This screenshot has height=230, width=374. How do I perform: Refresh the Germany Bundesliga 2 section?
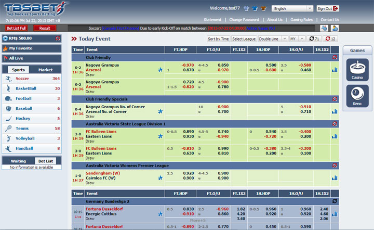click(x=335, y=201)
